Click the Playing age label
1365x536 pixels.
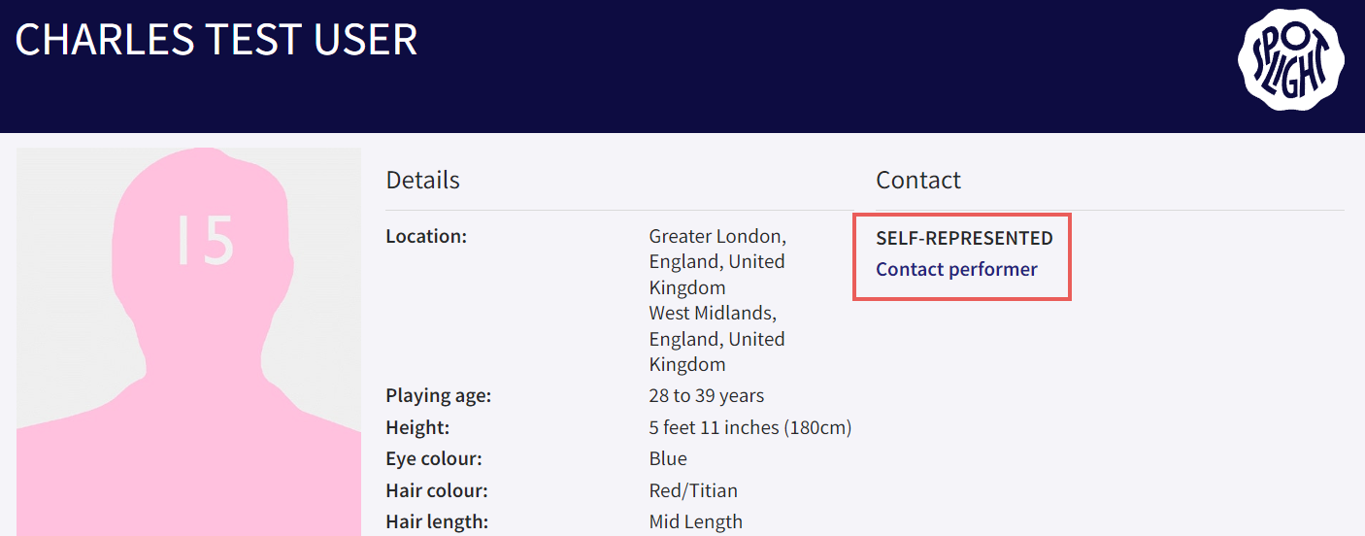point(439,396)
